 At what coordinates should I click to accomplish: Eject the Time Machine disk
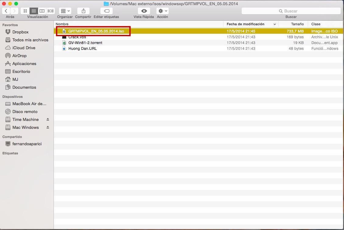coord(48,119)
